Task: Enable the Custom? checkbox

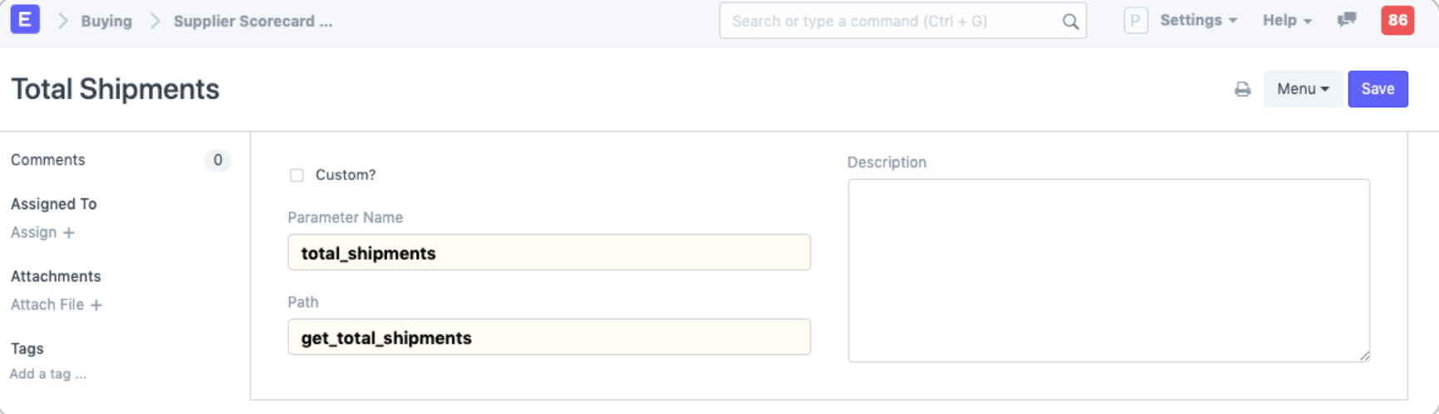Action: point(297,175)
